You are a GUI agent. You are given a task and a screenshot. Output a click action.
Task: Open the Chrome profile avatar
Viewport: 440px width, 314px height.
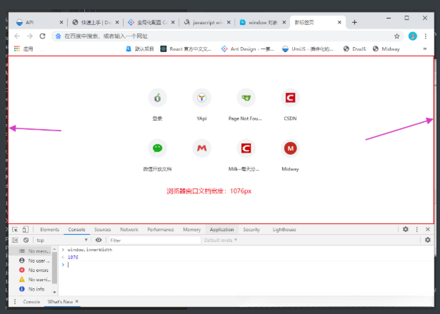(x=413, y=36)
